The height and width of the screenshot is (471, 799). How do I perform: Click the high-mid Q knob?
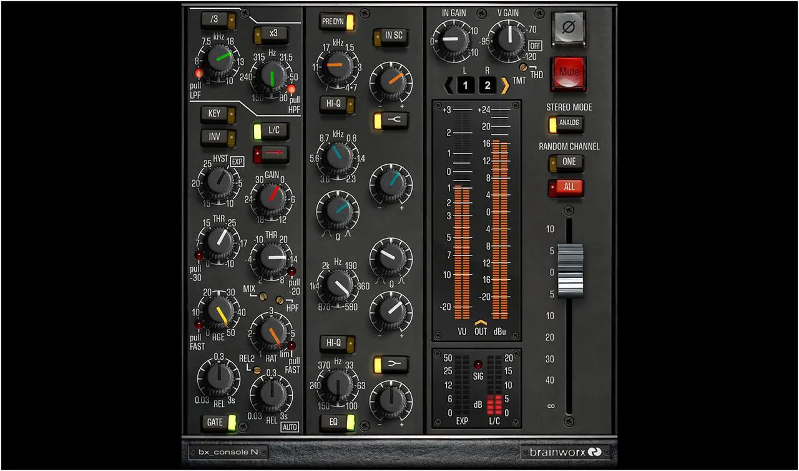pos(338,212)
